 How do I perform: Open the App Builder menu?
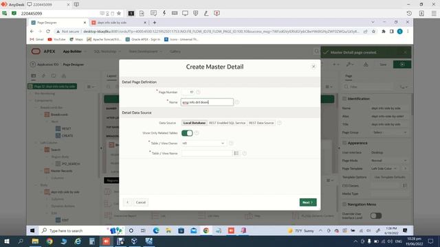(74, 51)
